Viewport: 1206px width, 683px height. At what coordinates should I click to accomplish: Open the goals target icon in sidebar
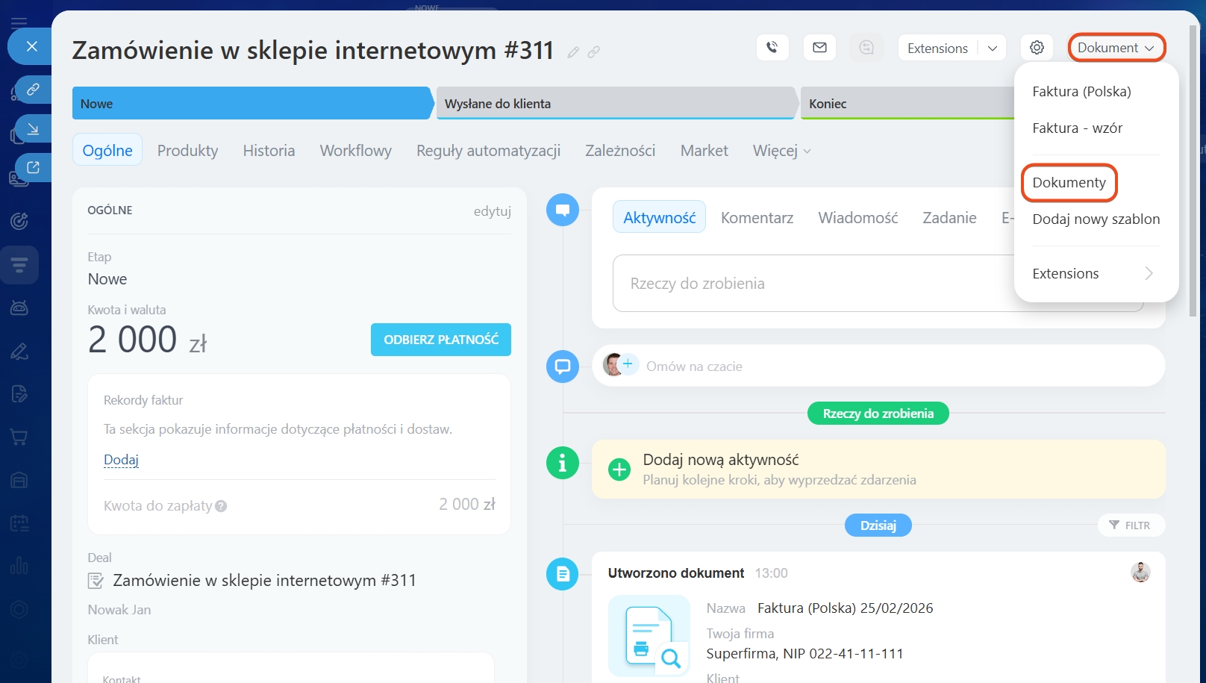[x=19, y=221]
